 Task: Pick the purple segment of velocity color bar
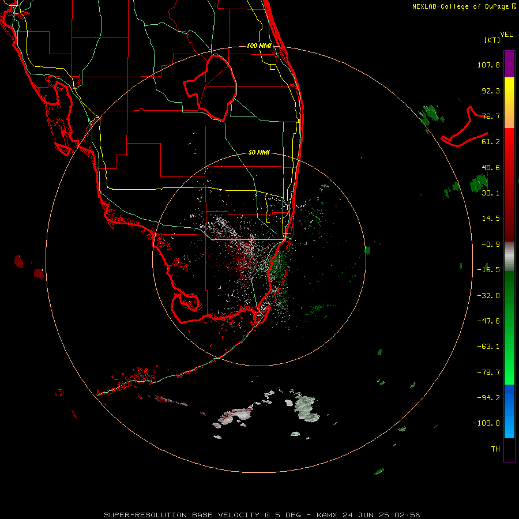[509, 64]
